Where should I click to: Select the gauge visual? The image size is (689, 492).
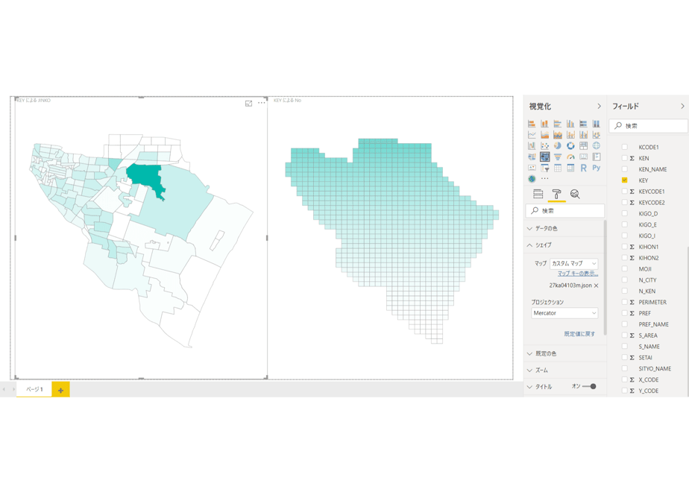click(570, 157)
